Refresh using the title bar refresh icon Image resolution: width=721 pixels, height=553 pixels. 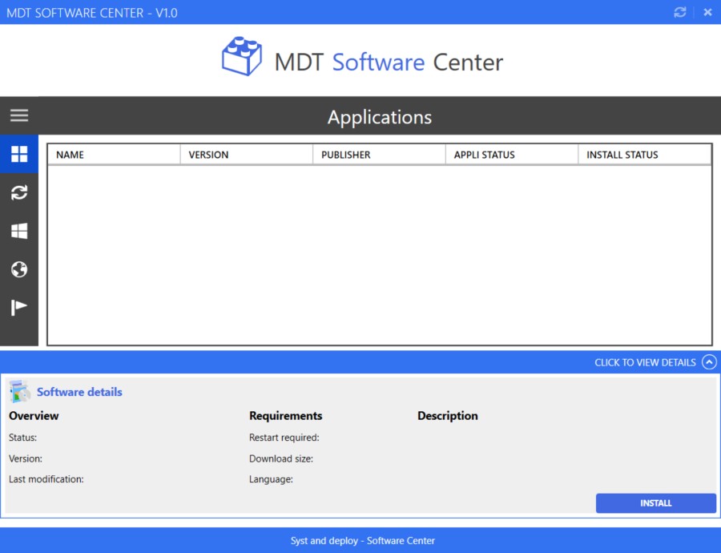pyautogui.click(x=680, y=12)
